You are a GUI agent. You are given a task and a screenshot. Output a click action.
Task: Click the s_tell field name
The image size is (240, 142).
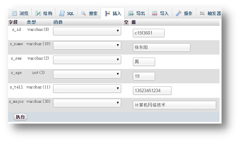coord(16,87)
